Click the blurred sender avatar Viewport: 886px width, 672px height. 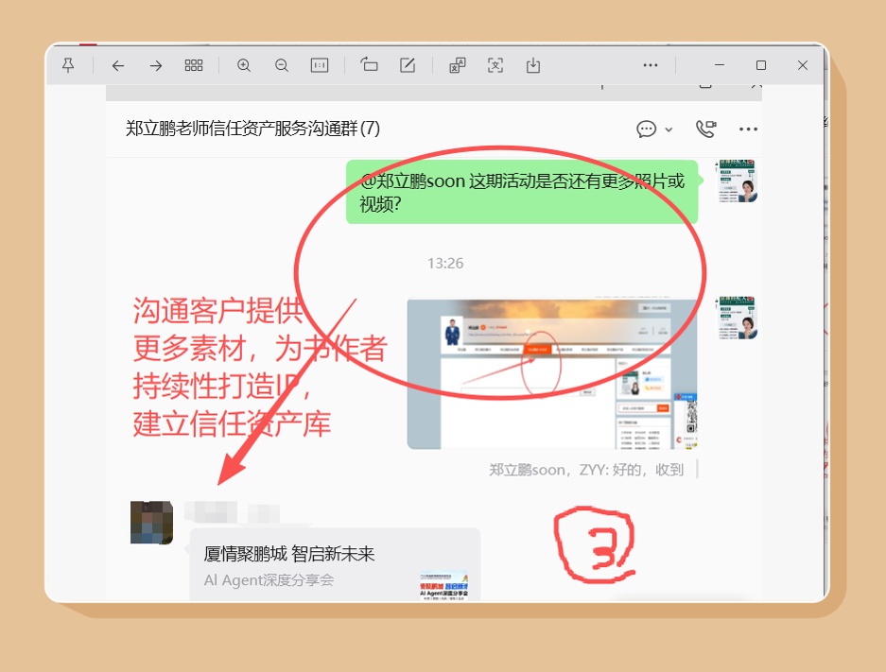[x=151, y=523]
